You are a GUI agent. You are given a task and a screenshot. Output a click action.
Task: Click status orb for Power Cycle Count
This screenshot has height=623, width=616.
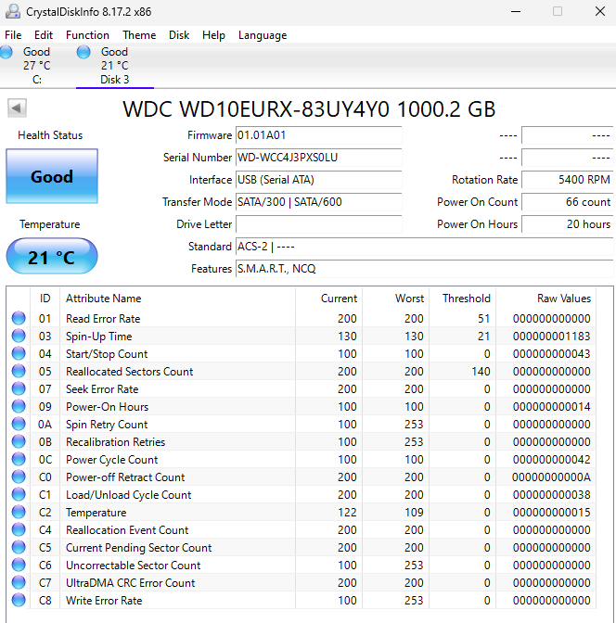pyautogui.click(x=19, y=459)
